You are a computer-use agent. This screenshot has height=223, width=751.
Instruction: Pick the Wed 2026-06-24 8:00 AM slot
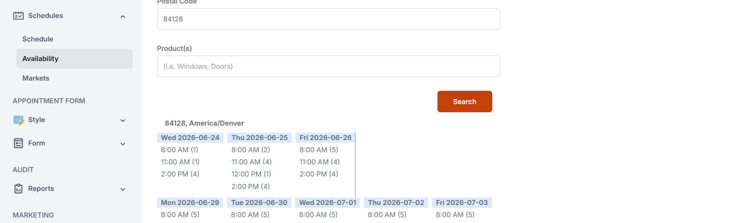tap(180, 150)
